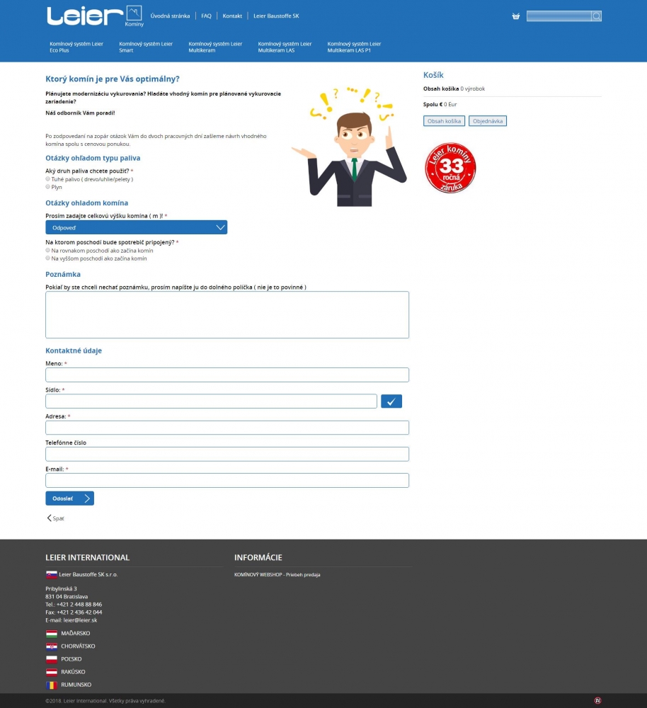Focus the Telefónne číslo input field
The height and width of the screenshot is (708, 647).
tap(227, 454)
